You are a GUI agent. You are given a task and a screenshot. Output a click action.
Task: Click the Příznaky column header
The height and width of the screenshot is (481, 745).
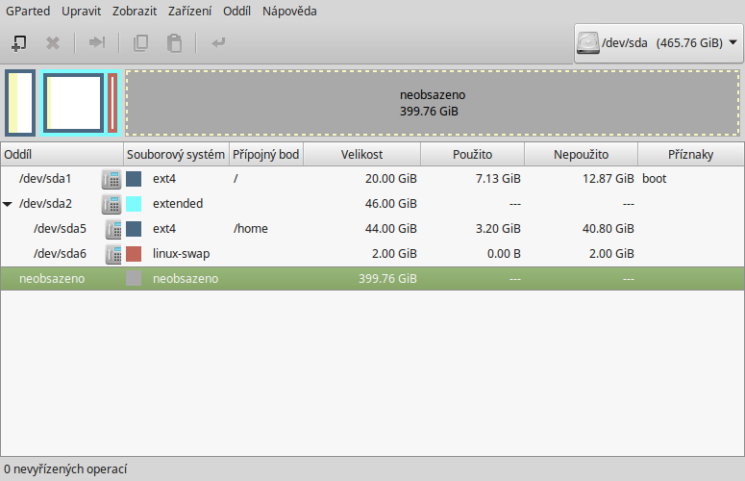point(690,155)
